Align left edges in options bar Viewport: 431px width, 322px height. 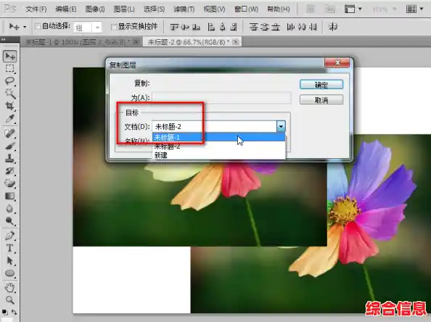click(x=211, y=27)
